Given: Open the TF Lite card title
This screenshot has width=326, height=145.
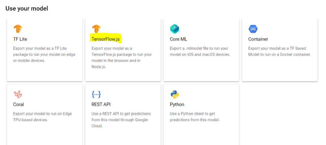Looking at the screenshot, I should point(20,39).
